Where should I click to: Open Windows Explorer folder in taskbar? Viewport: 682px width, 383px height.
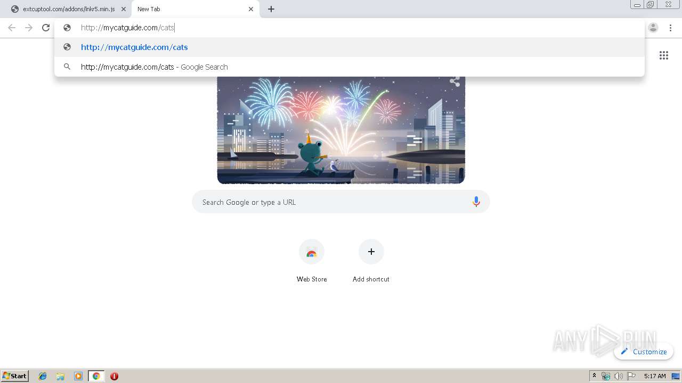[60, 376]
